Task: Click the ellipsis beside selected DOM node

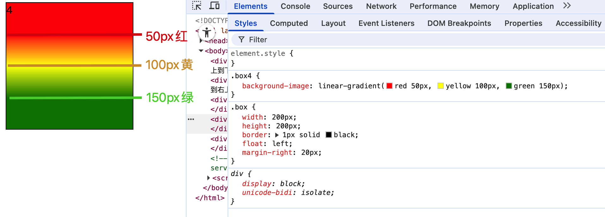Action: coord(191,119)
